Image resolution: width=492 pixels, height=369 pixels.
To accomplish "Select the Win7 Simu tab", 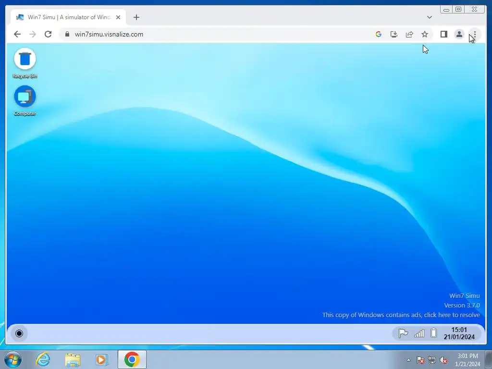I will [x=68, y=17].
